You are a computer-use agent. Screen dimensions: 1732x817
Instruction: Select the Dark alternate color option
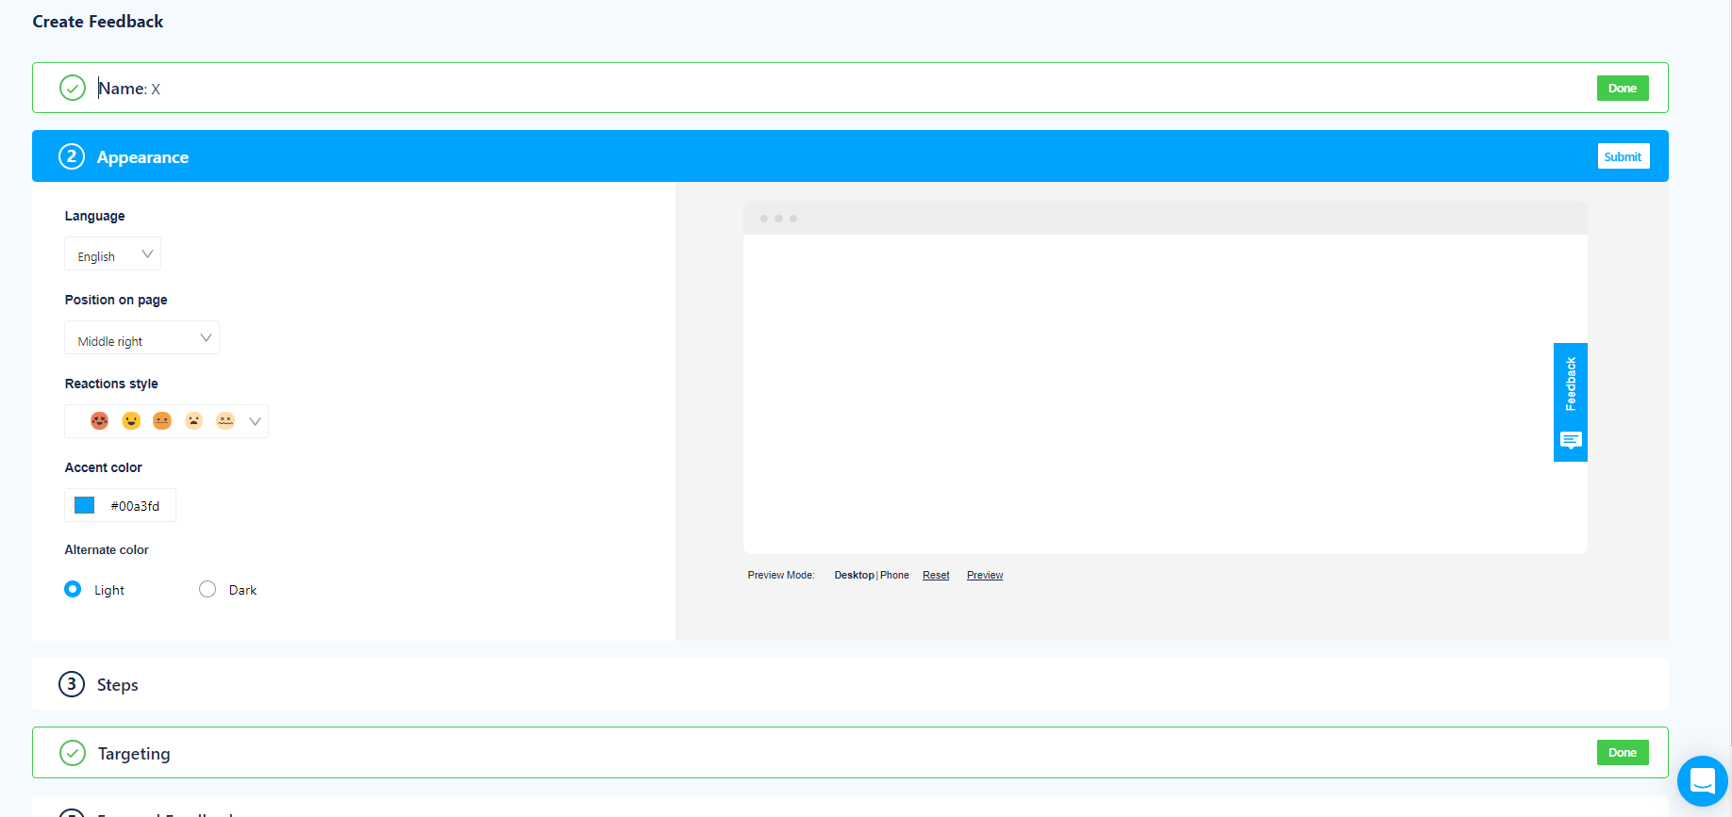[x=208, y=589]
